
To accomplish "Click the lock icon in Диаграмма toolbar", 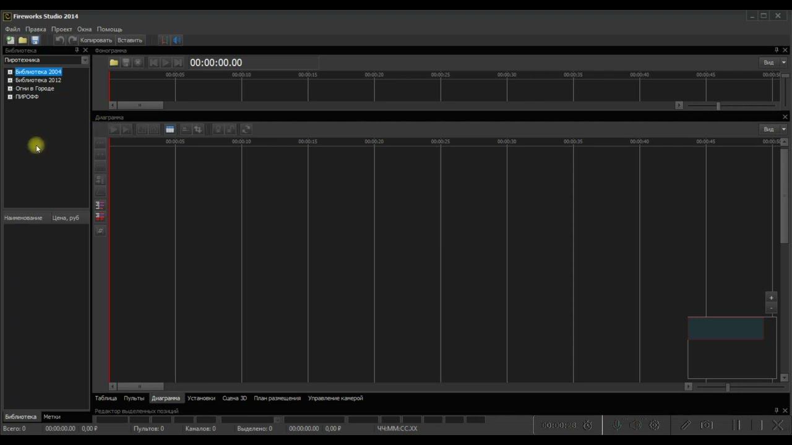I will click(218, 129).
